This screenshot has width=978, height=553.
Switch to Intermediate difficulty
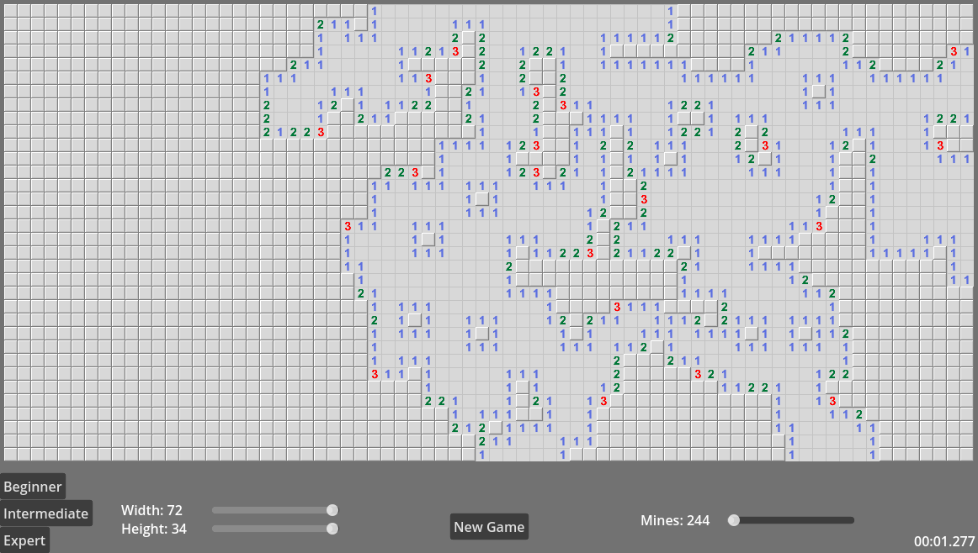pyautogui.click(x=46, y=513)
